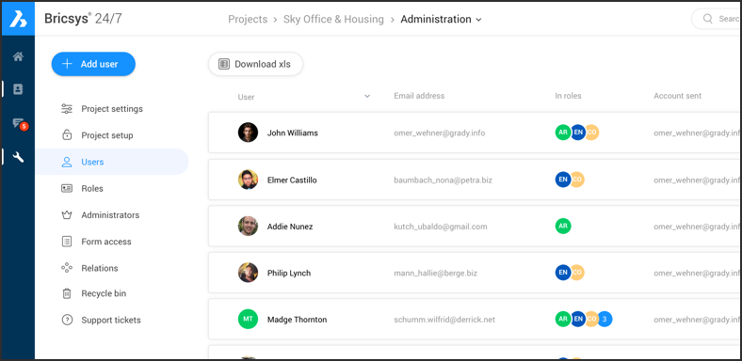Click the Support tickets question mark icon
The image size is (742, 361).
point(67,320)
